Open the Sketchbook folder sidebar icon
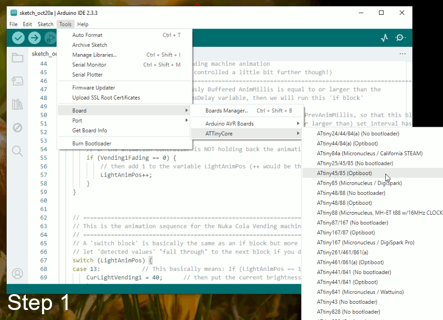Image resolution: width=443 pixels, height=320 pixels. 18,58
